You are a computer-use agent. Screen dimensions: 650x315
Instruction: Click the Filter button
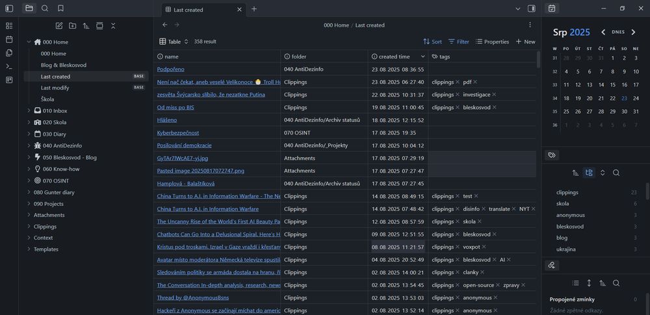click(458, 42)
